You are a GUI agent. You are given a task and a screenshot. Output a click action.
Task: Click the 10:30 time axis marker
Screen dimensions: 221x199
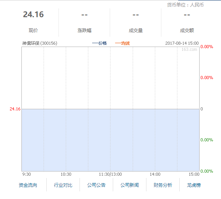click(x=66, y=174)
